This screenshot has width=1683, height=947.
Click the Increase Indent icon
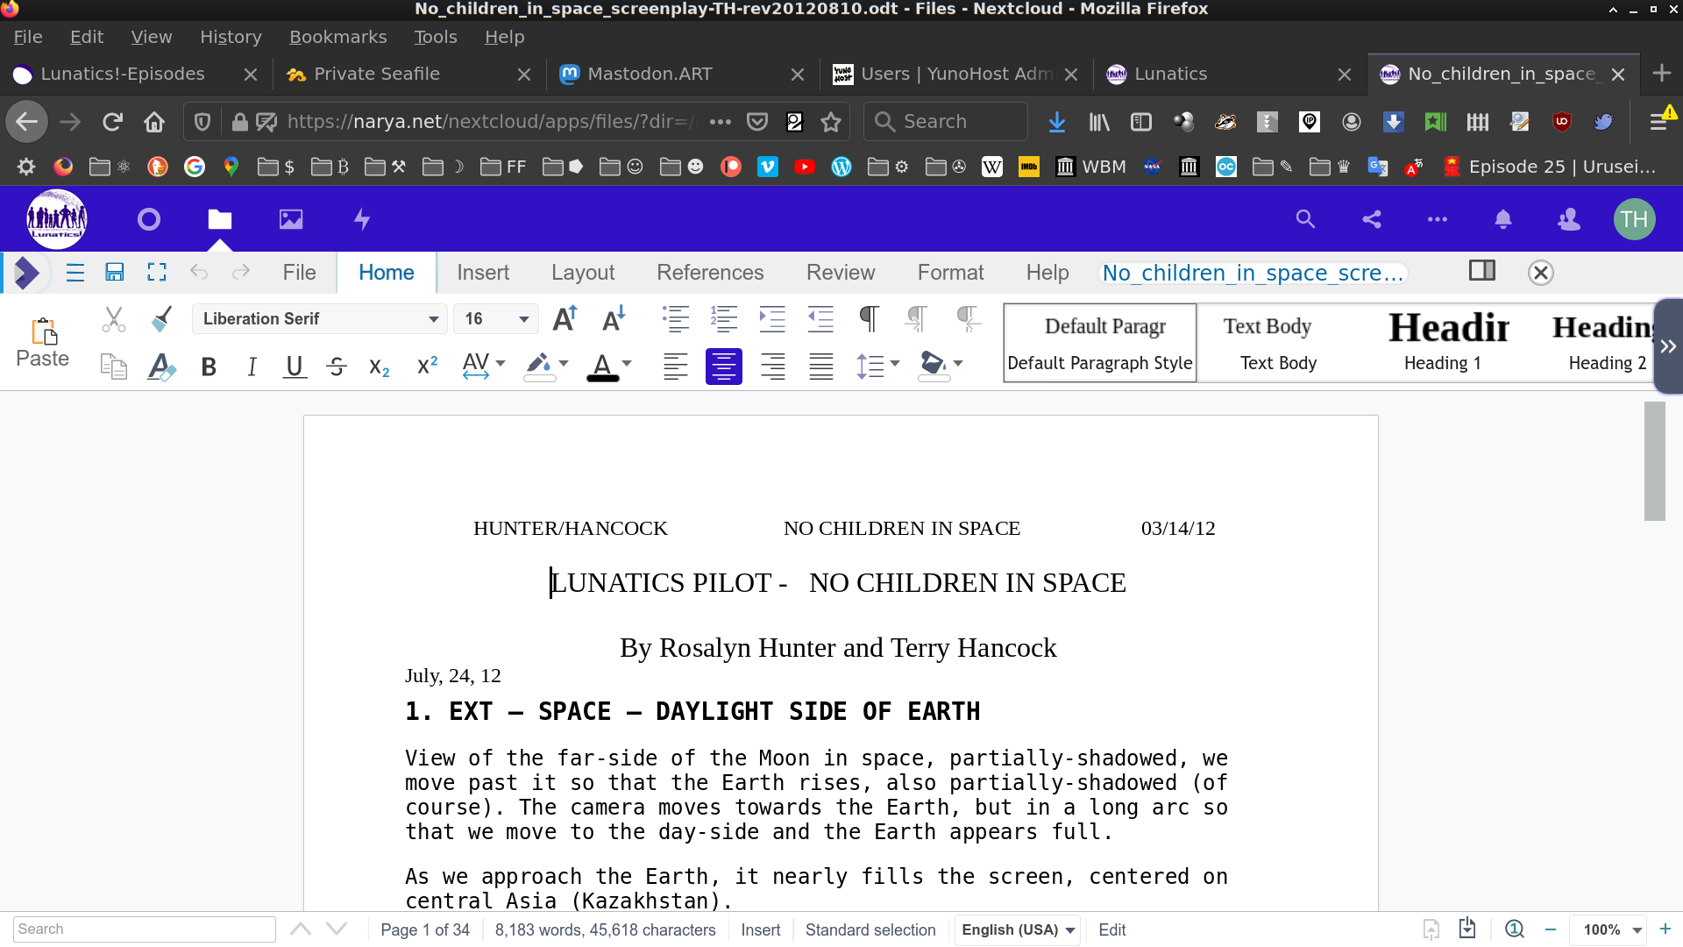tap(771, 318)
